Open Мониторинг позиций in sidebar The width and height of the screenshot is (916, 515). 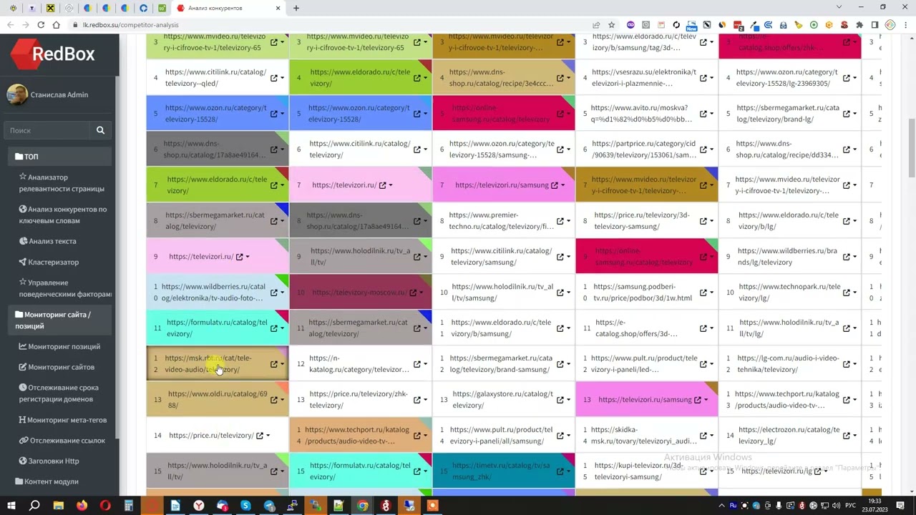click(x=59, y=347)
